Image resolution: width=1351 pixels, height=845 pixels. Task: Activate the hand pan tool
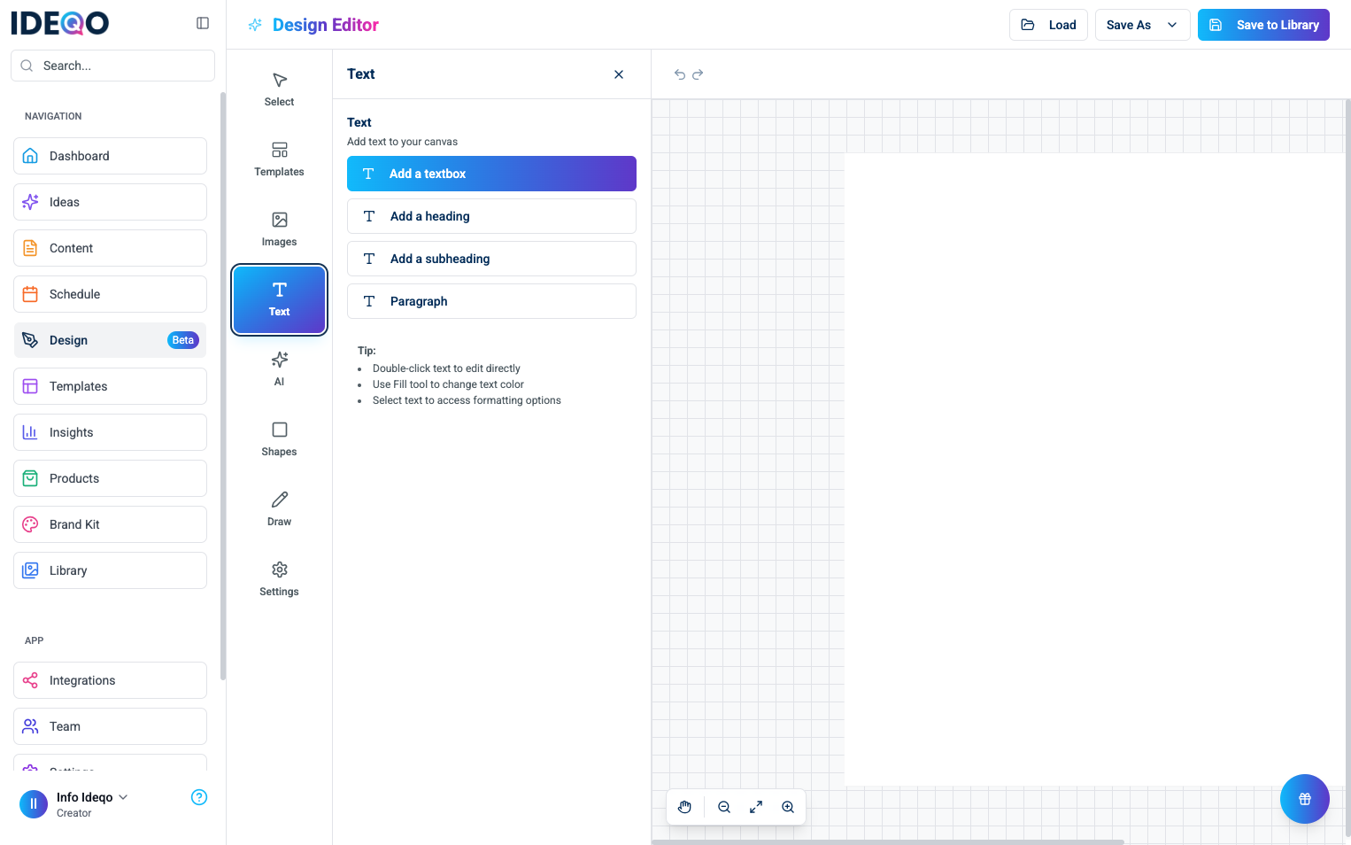684,807
